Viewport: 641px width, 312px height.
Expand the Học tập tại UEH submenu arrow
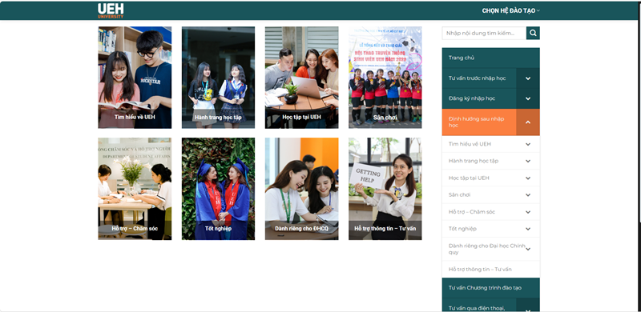pyautogui.click(x=528, y=178)
